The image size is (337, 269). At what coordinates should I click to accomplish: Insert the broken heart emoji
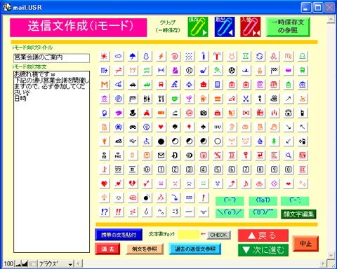133,184
